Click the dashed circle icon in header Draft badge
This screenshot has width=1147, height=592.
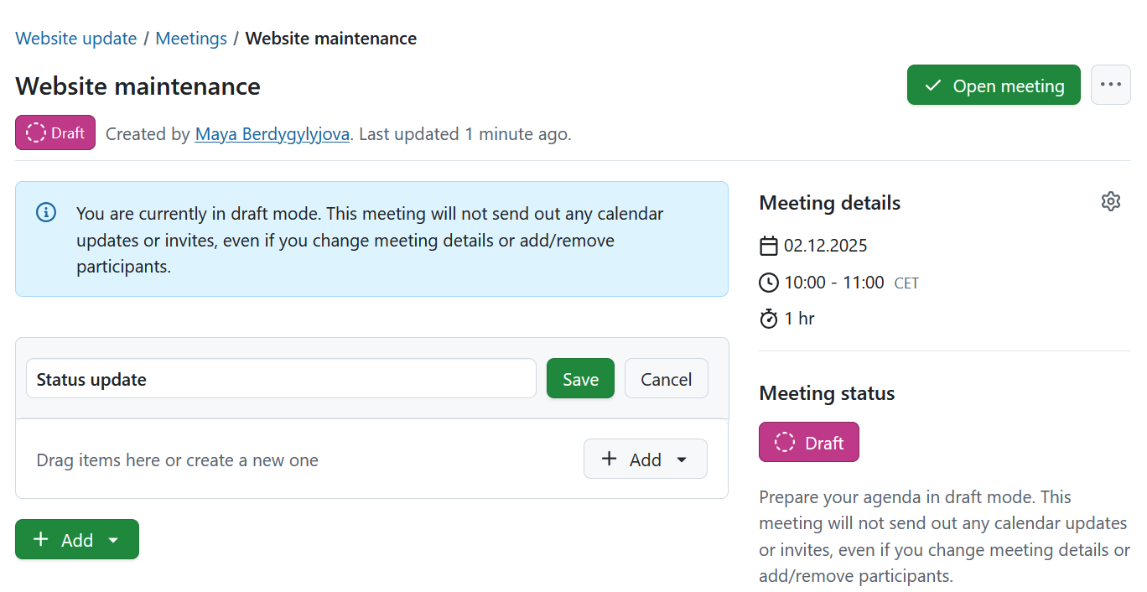pos(36,132)
